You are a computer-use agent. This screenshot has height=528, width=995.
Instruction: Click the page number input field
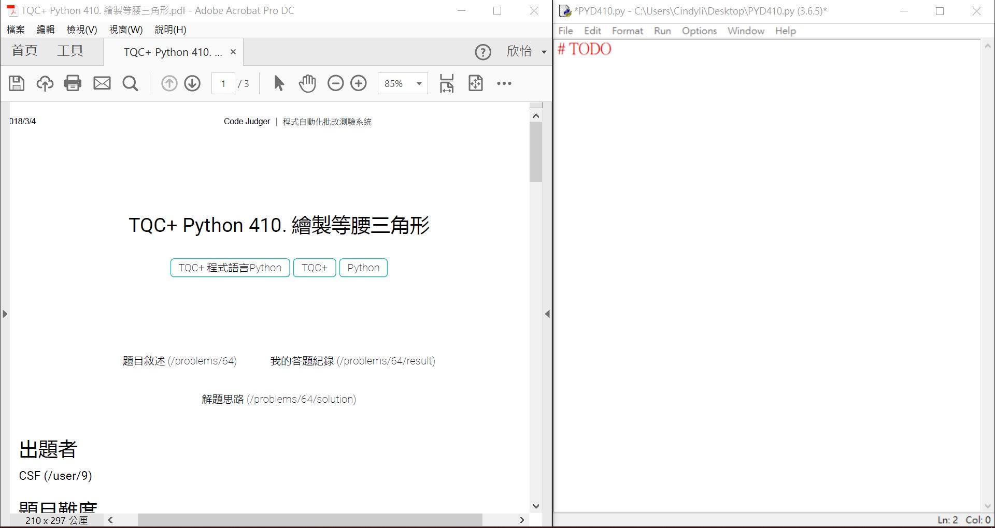(x=223, y=83)
